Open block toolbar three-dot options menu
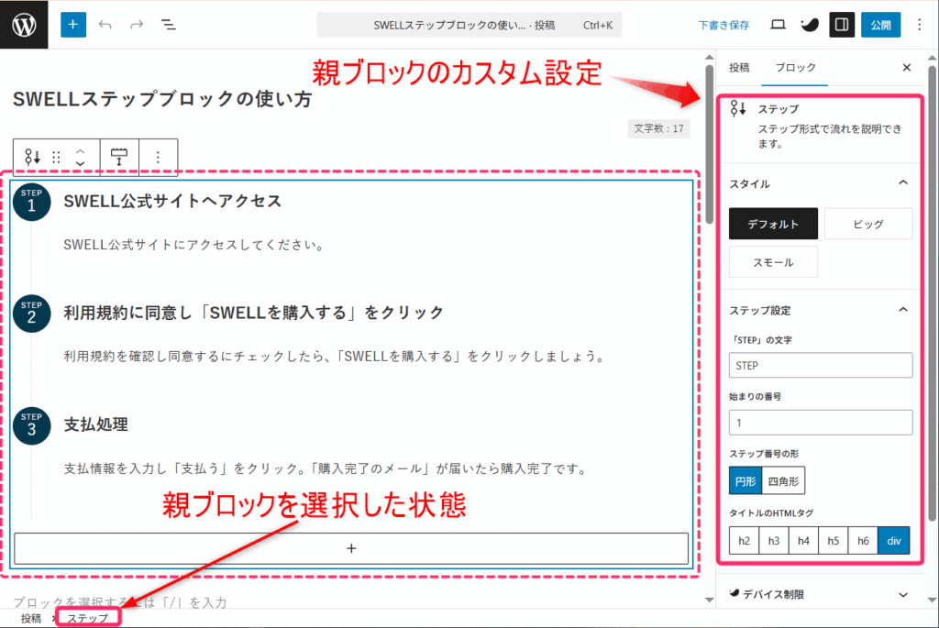The image size is (939, 628). pos(158,157)
